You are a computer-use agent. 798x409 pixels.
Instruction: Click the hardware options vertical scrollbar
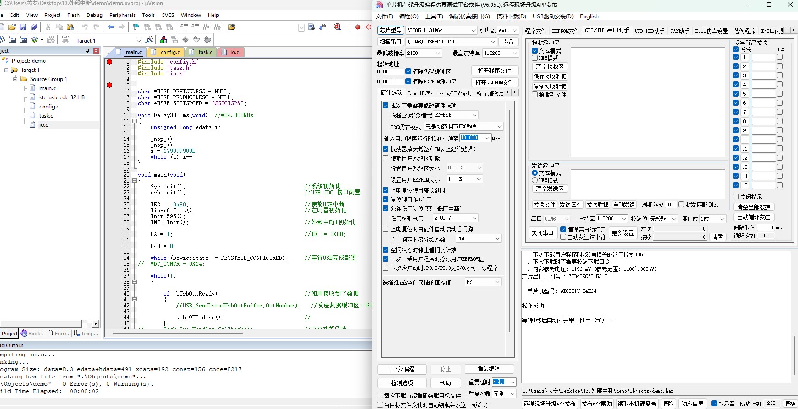pyautogui.click(x=509, y=221)
